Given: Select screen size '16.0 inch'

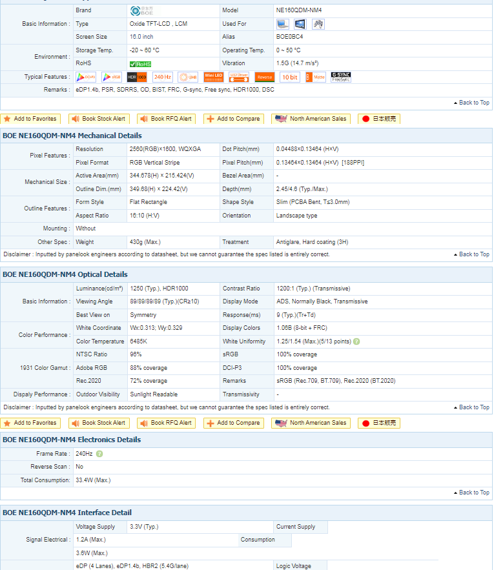Looking at the screenshot, I should [x=141, y=37].
